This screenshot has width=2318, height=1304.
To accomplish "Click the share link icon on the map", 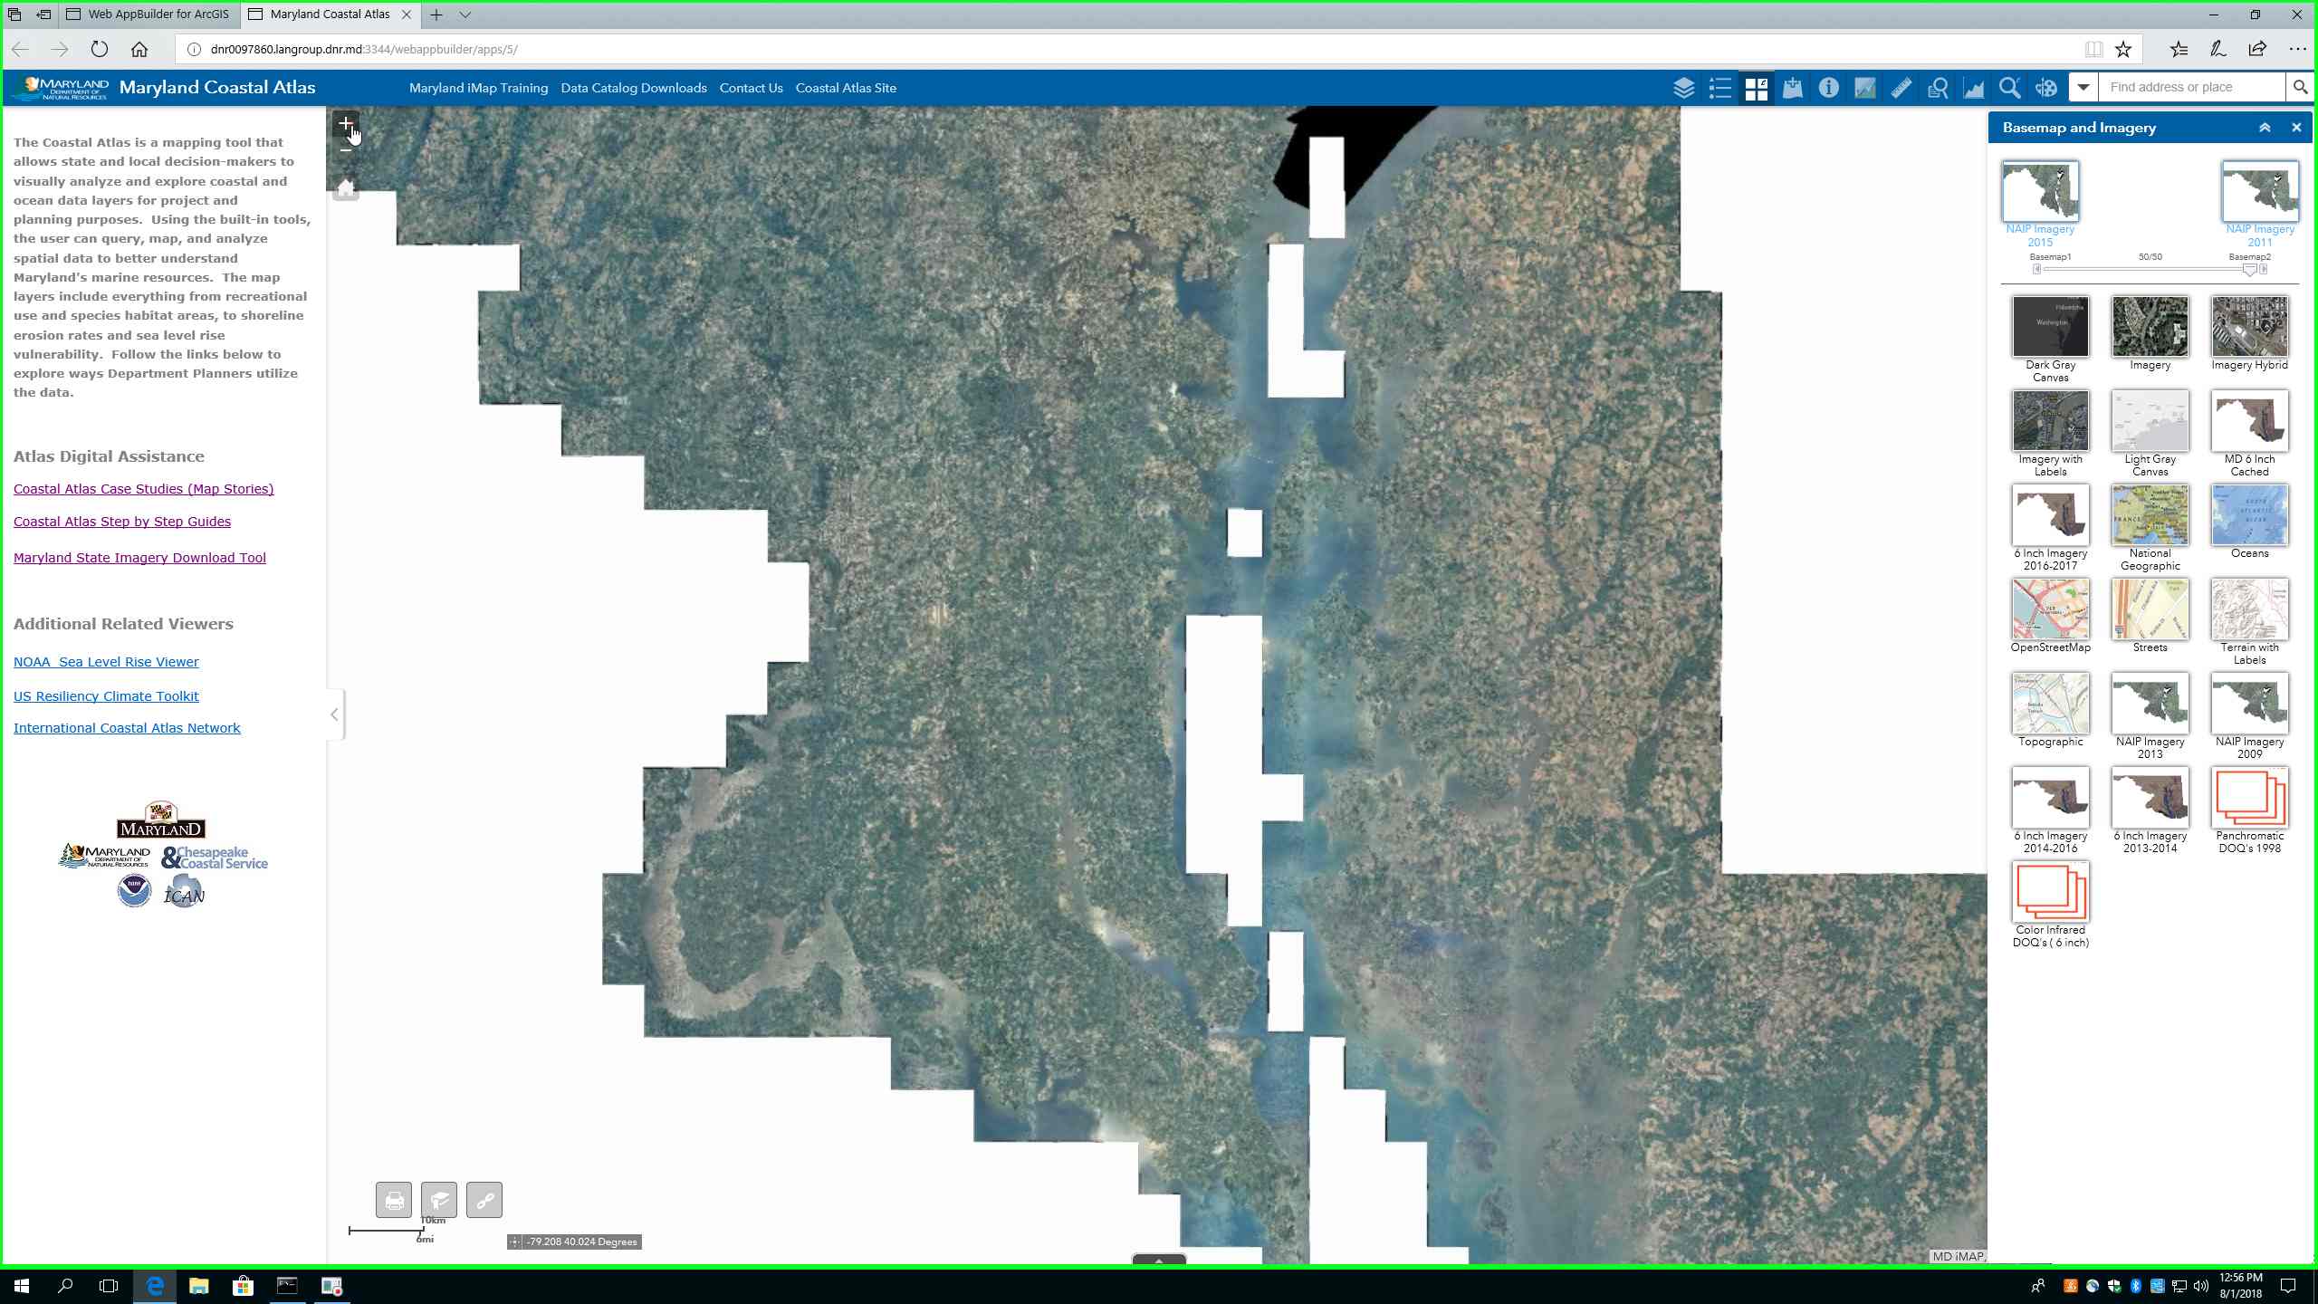I will coord(484,1201).
